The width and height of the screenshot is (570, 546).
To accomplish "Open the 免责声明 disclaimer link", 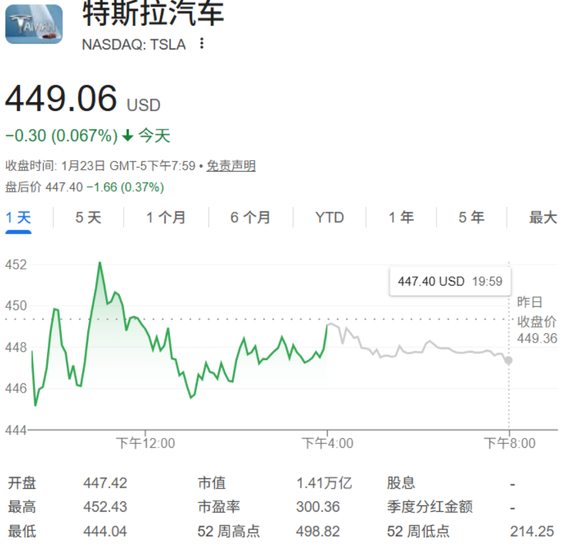I will point(231,166).
